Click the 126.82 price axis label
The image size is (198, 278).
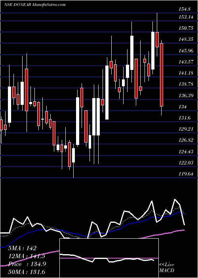[186, 140]
